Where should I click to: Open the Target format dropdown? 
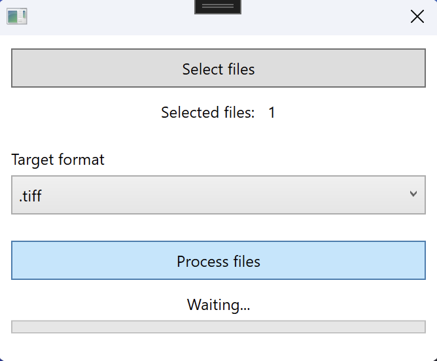[x=218, y=195]
